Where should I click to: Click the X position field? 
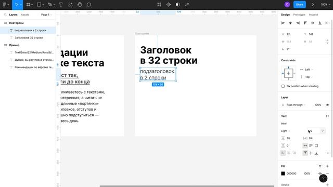point(290,34)
